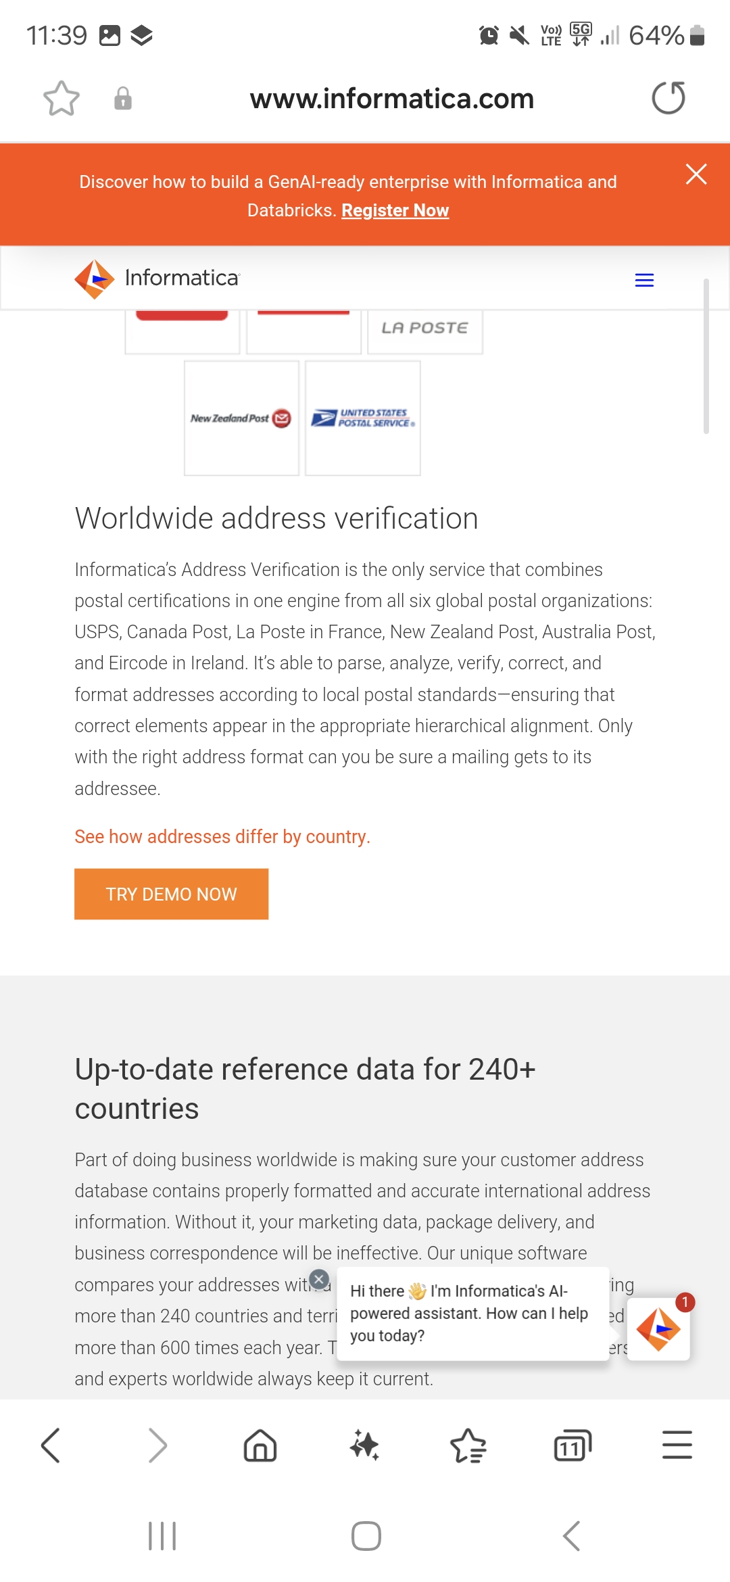Reload the page with refresh icon
This screenshot has height=1582, width=730.
pos(668,99)
